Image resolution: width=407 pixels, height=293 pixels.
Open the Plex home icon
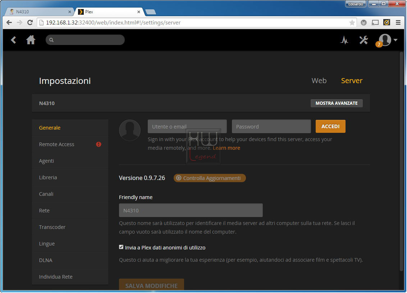click(31, 40)
